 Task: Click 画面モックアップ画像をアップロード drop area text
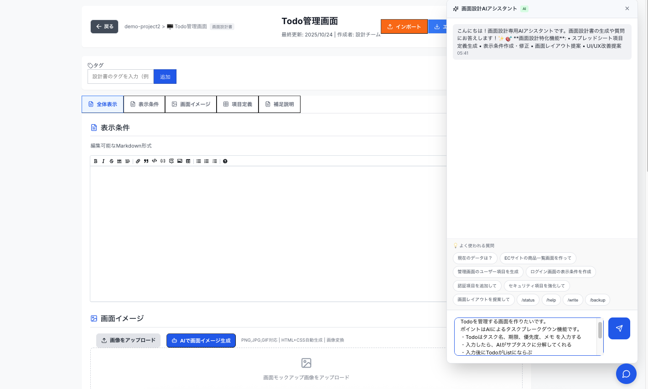click(x=306, y=378)
